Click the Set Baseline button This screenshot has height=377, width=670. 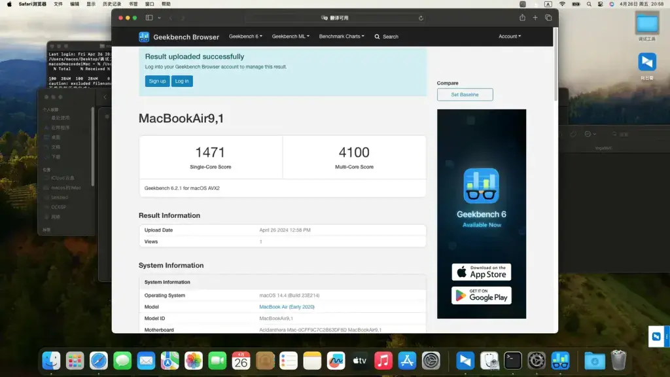point(465,94)
